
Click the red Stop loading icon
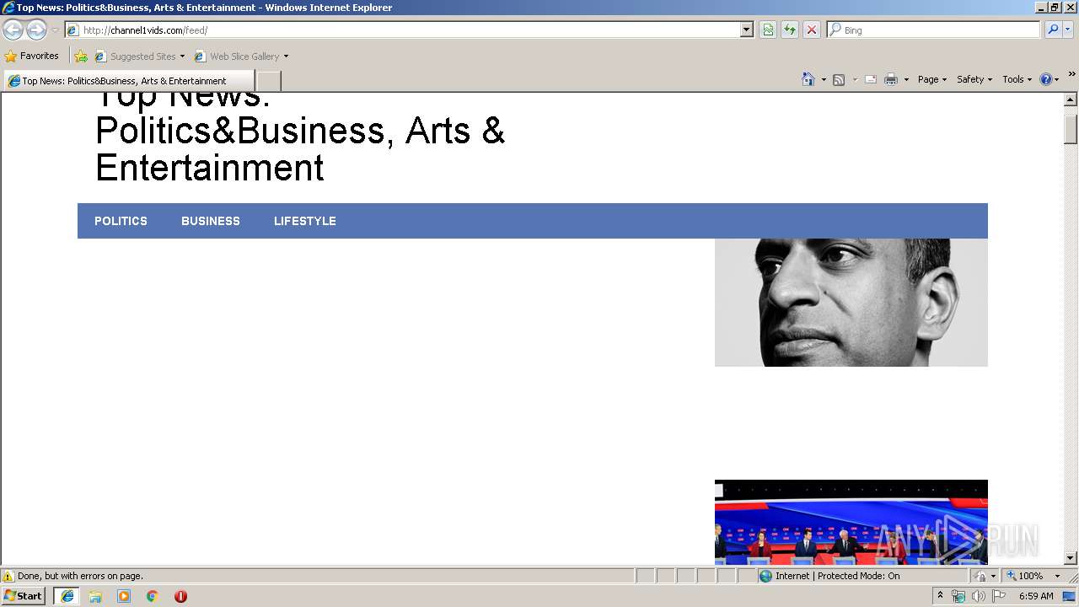pos(812,30)
